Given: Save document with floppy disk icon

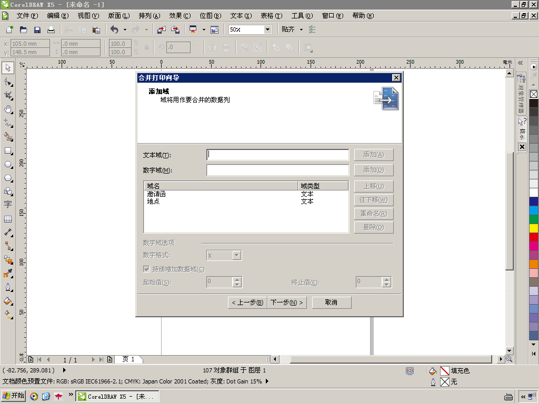Looking at the screenshot, I should coord(37,30).
